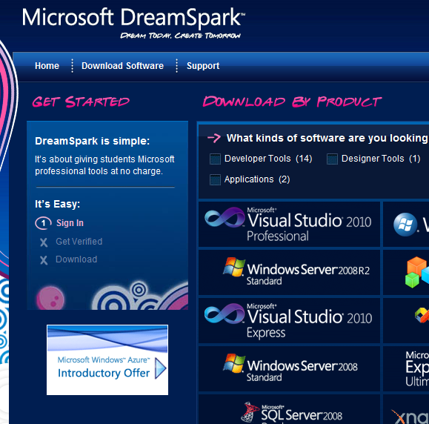Select Visual Studio 2010 Professional tile
This screenshot has width=429, height=424.
[x=289, y=224]
